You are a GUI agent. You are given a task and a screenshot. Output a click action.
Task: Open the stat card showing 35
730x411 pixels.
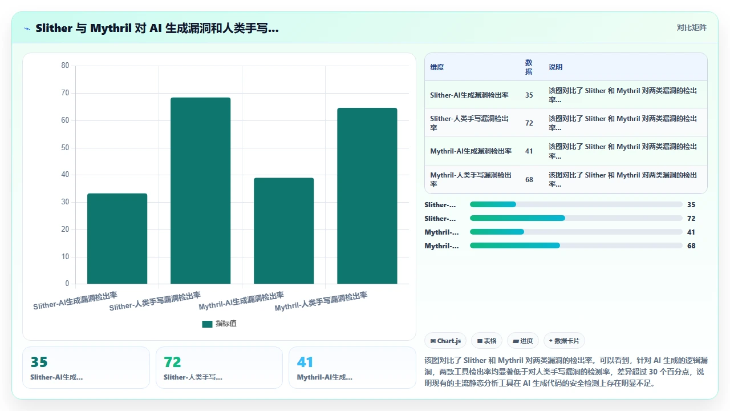pos(86,368)
